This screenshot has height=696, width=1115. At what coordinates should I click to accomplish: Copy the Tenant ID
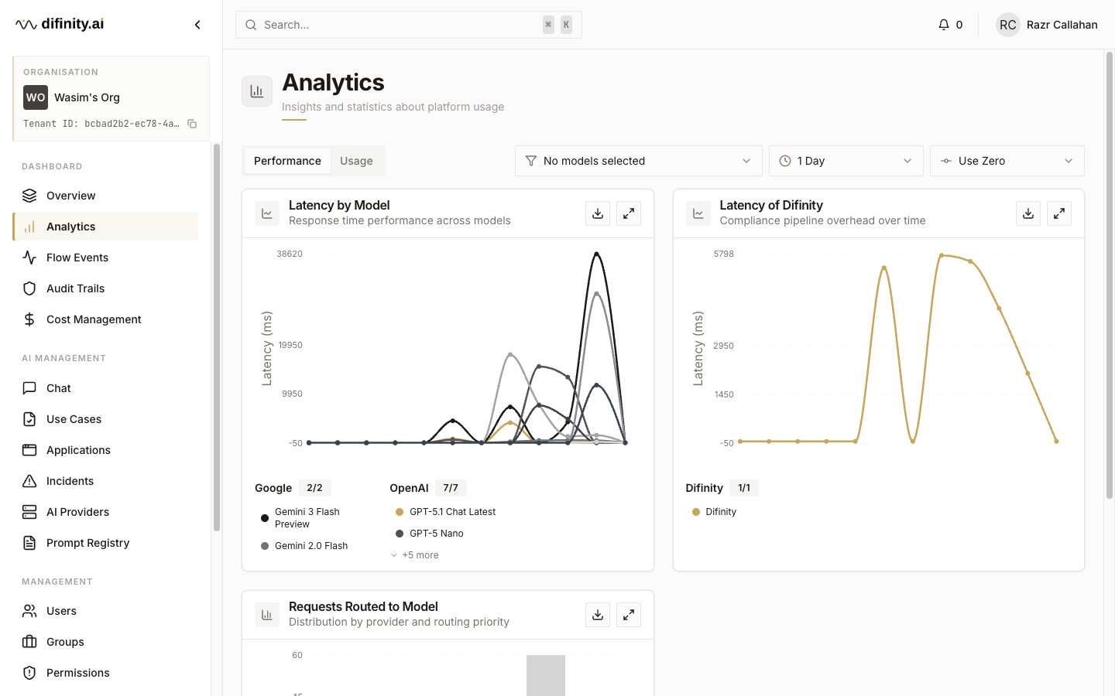tap(192, 124)
